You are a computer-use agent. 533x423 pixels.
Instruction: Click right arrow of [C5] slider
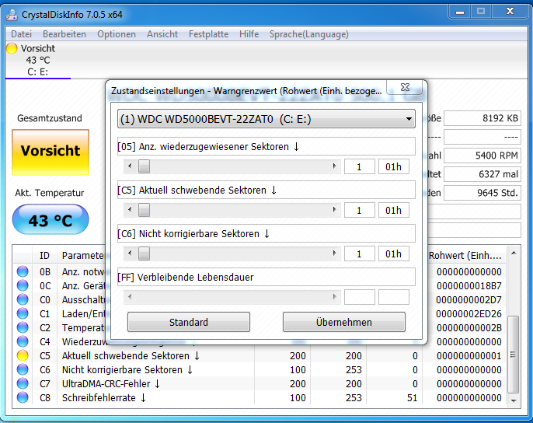[x=334, y=210]
